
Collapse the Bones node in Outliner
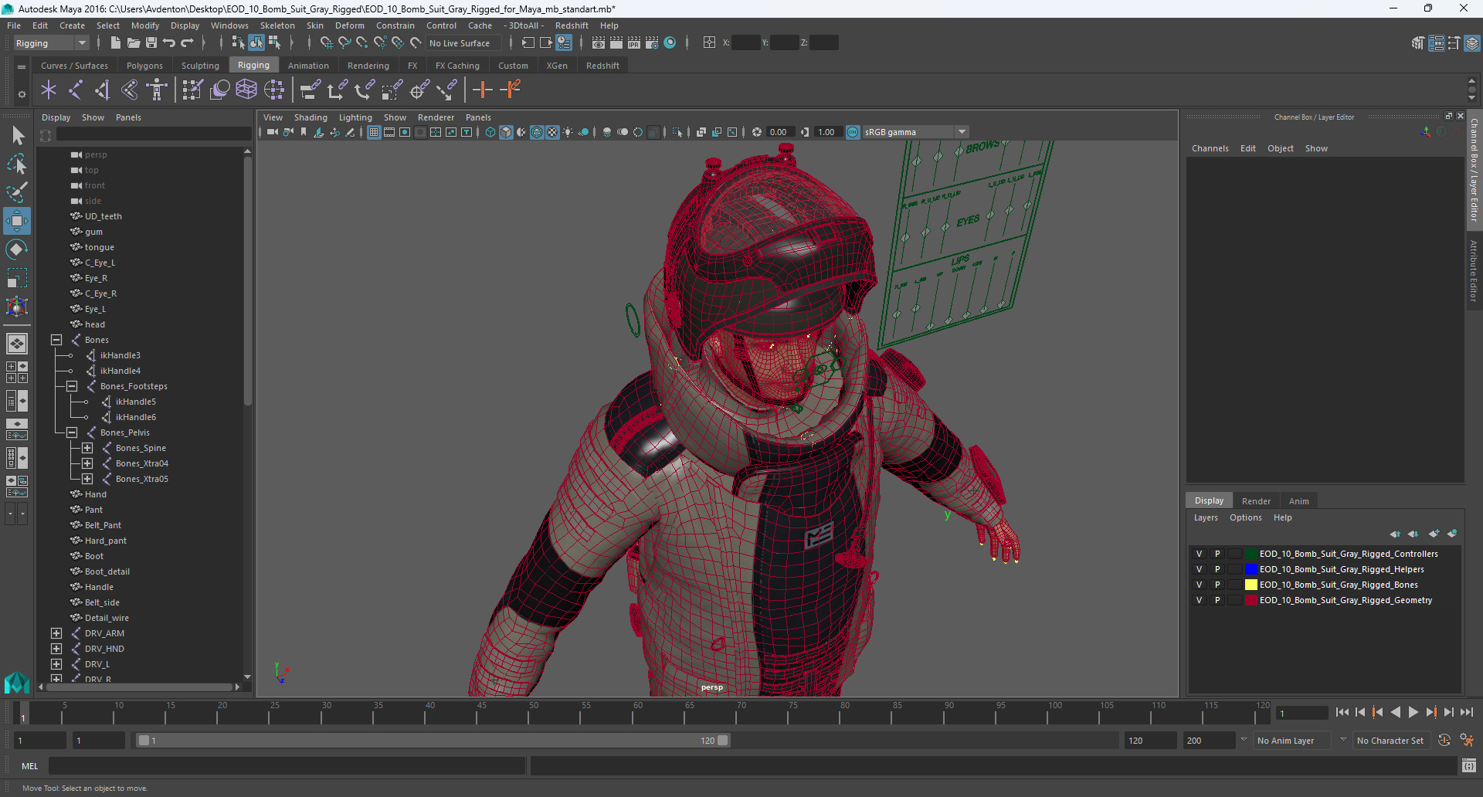pyautogui.click(x=56, y=340)
